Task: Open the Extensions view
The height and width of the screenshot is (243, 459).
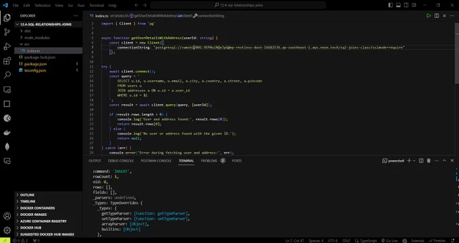Action: tap(7, 61)
